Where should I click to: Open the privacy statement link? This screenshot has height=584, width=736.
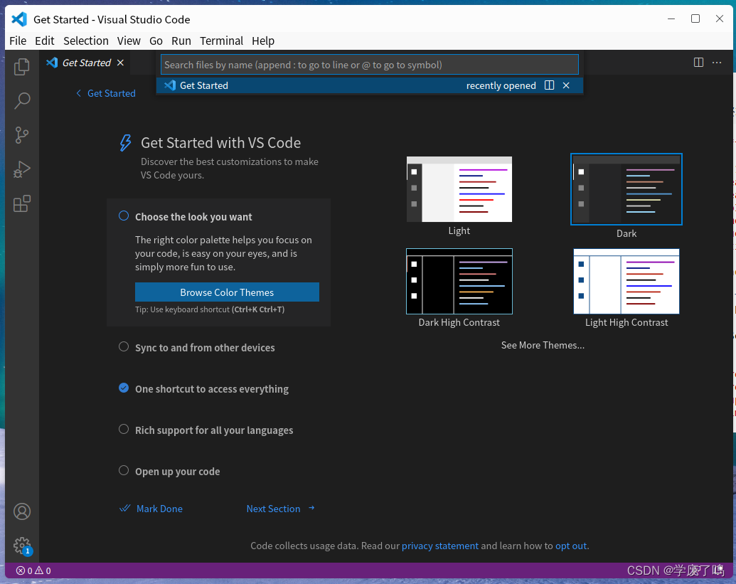(x=439, y=546)
